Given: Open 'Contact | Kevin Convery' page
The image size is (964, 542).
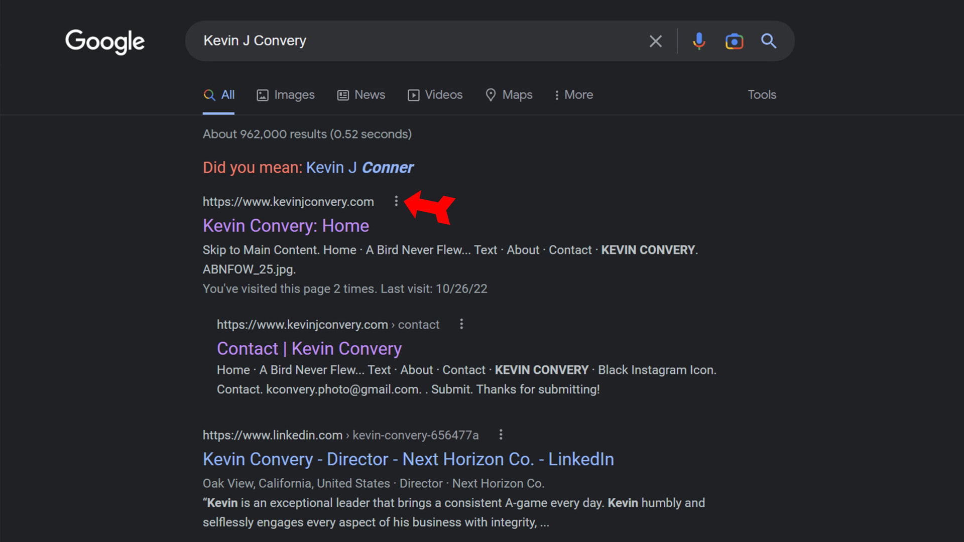Looking at the screenshot, I should pyautogui.click(x=309, y=348).
